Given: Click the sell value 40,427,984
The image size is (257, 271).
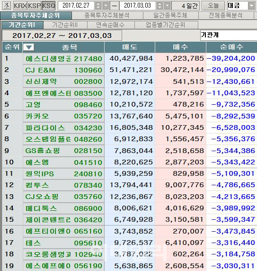Looking at the screenshot, I should tap(131, 58).
